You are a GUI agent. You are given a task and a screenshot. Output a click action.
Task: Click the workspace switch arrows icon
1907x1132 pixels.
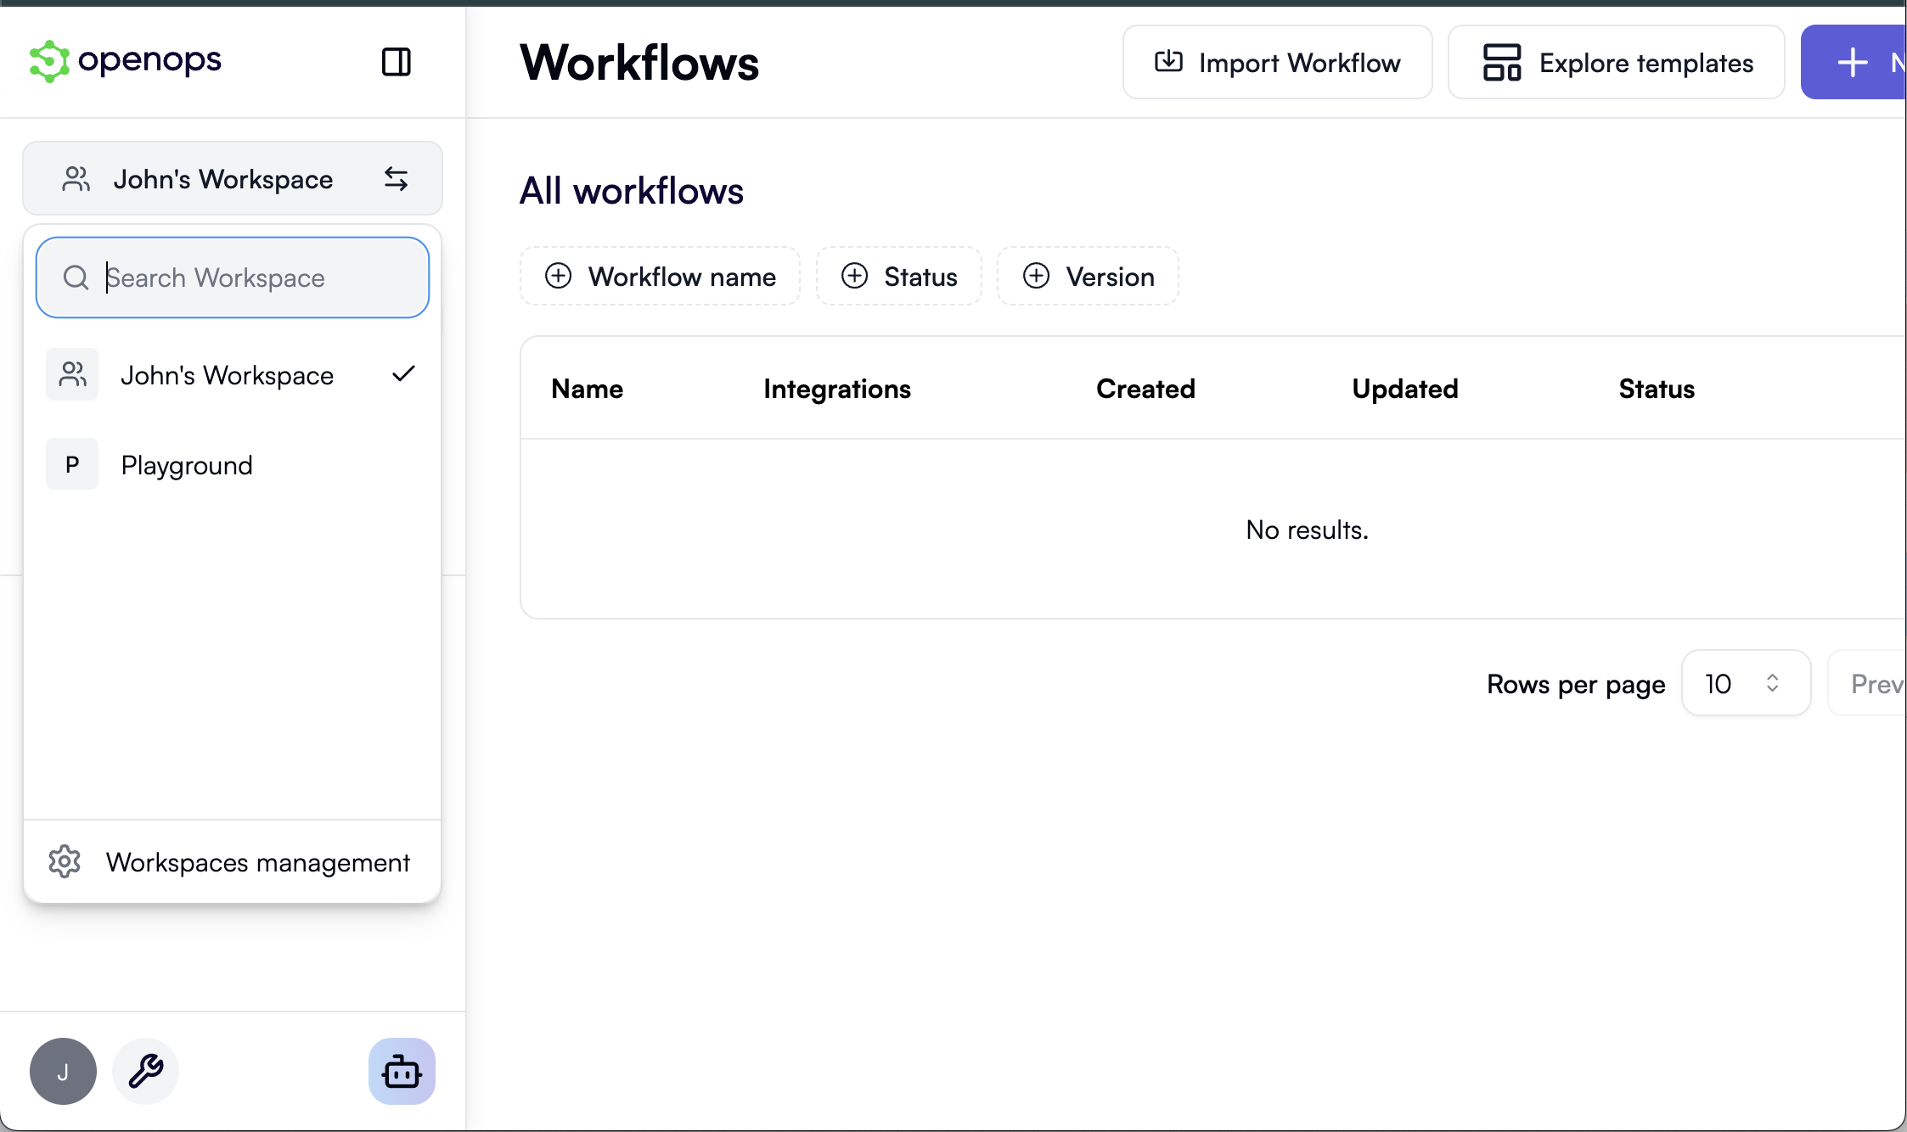(396, 178)
